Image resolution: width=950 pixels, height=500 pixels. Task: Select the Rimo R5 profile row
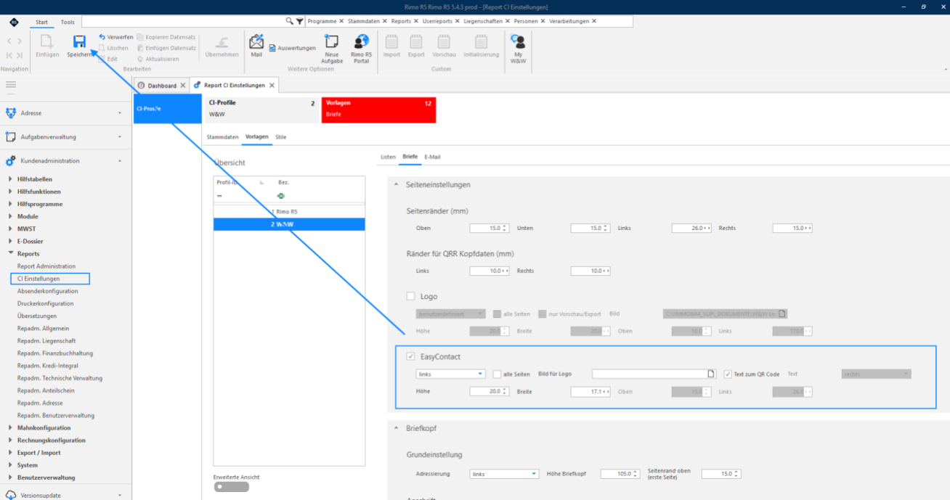click(x=289, y=211)
